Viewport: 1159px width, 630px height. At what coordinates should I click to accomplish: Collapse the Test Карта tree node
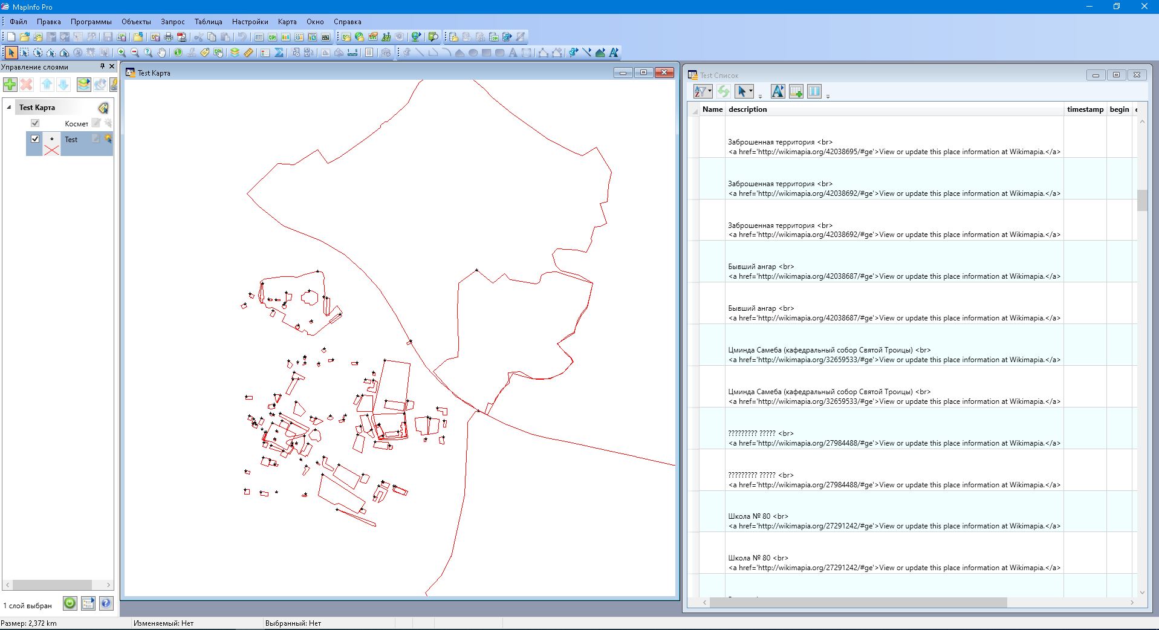(x=9, y=108)
